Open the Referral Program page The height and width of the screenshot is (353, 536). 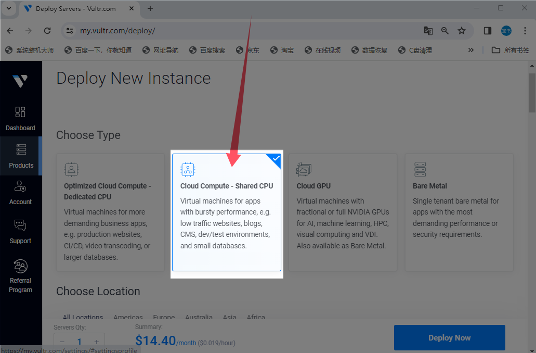click(x=20, y=276)
